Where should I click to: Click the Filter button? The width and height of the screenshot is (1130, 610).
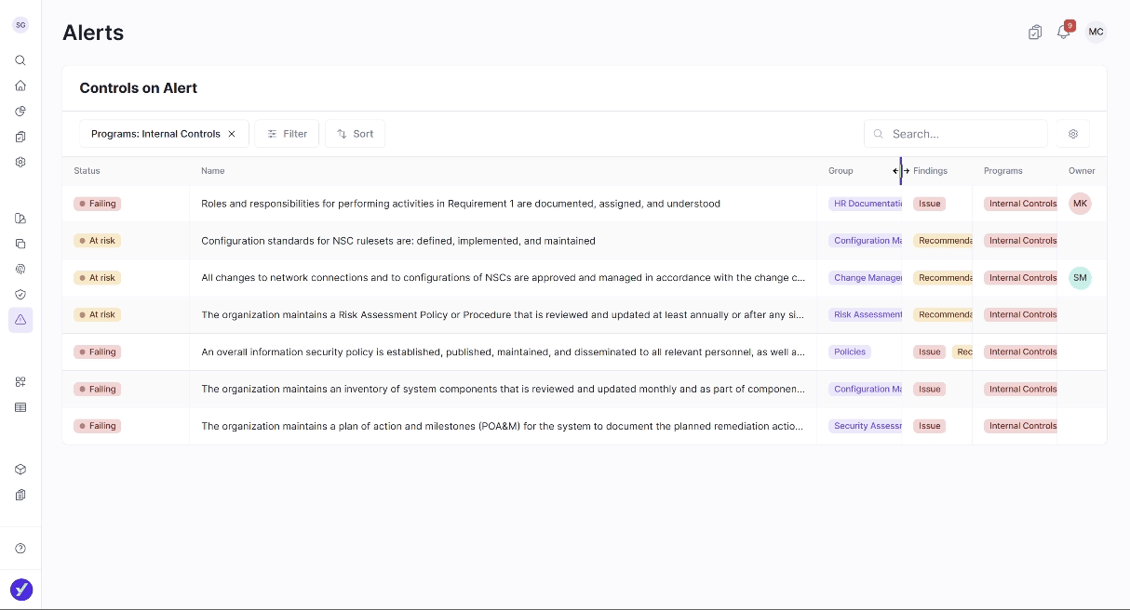point(287,134)
